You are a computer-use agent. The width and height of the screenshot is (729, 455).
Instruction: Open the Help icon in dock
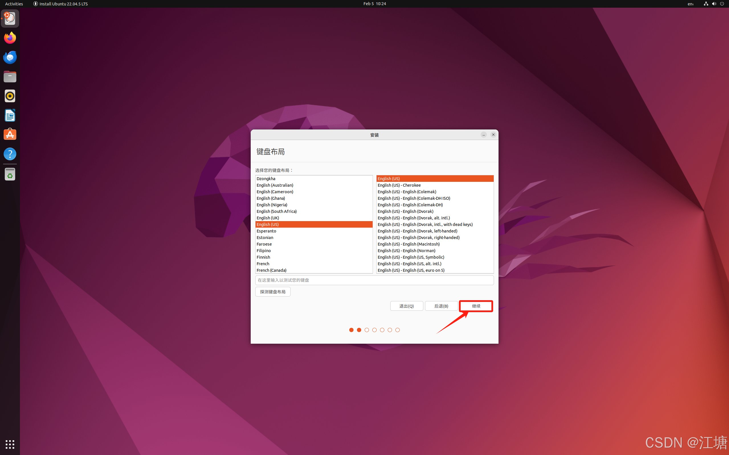[10, 154]
